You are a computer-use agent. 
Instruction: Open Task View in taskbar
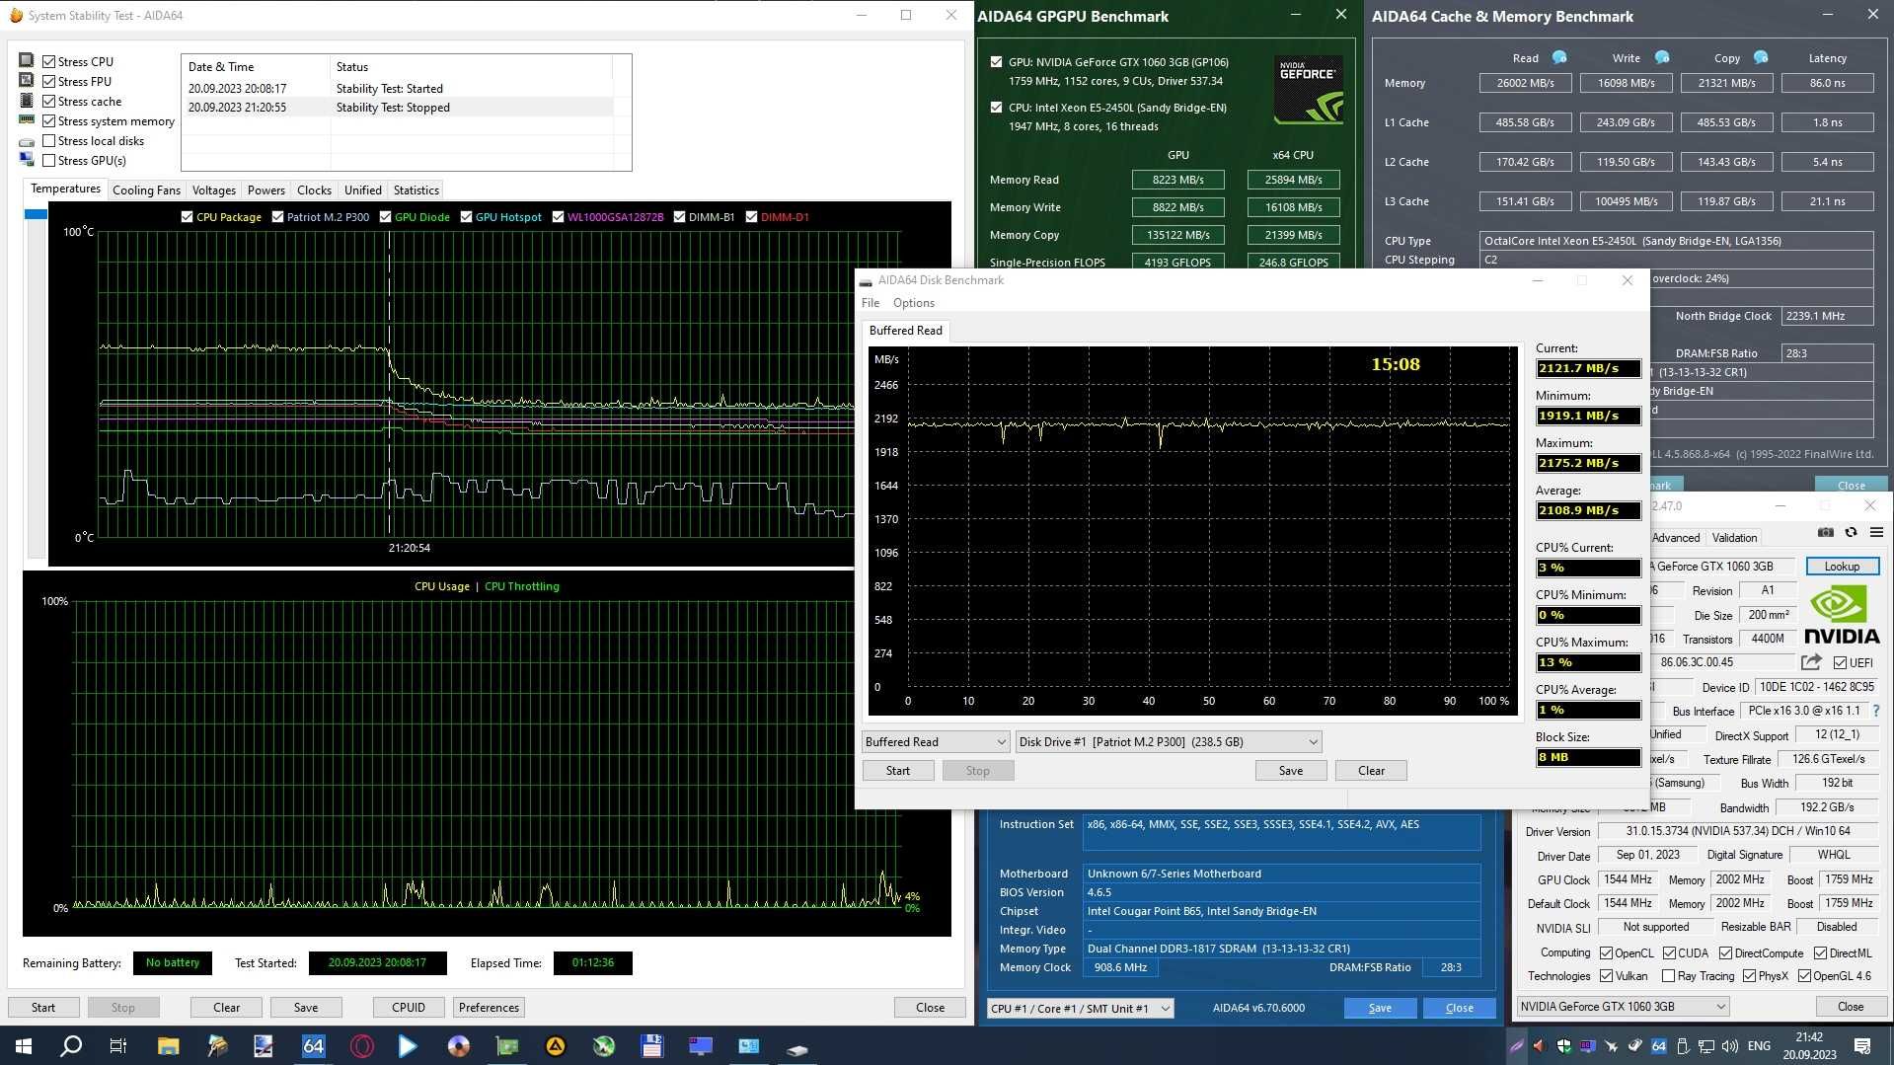pos(118,1046)
